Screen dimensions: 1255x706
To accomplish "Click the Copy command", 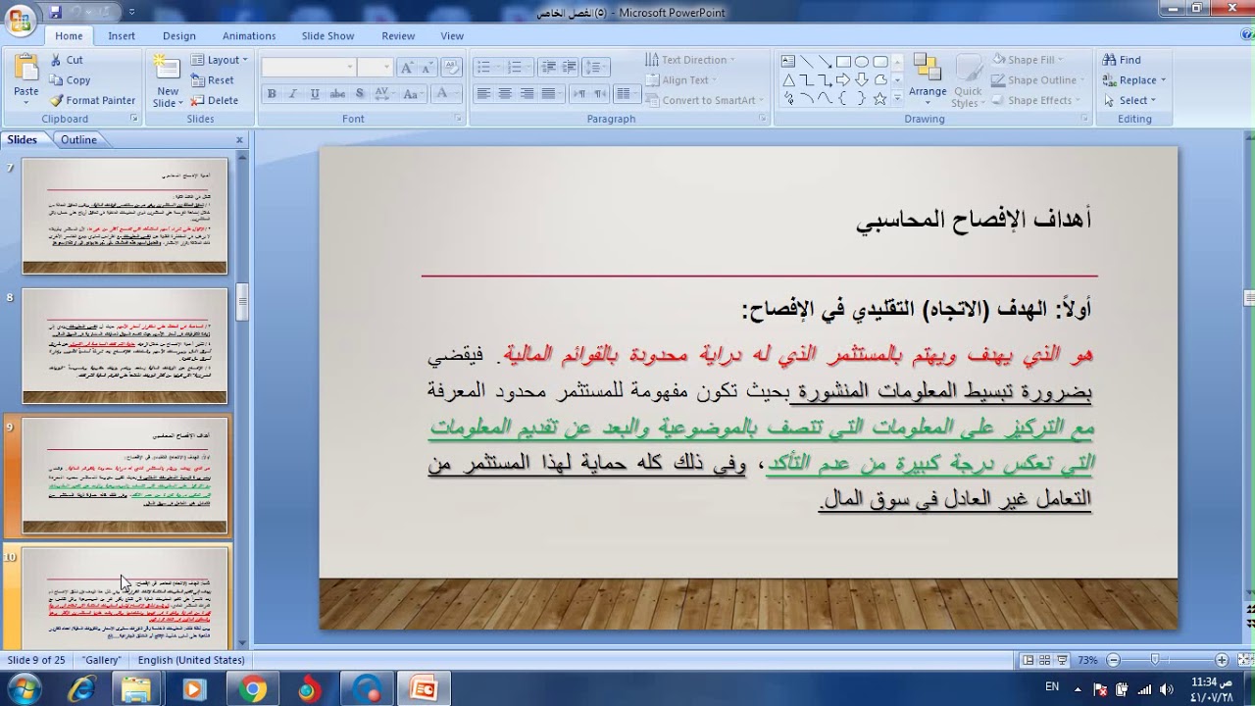I will [x=70, y=80].
